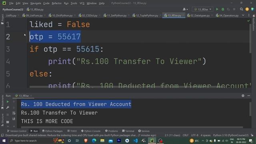The image size is (256, 144).
Task: Open the Notifications sidebar panel
Action: pyautogui.click(x=254, y=22)
